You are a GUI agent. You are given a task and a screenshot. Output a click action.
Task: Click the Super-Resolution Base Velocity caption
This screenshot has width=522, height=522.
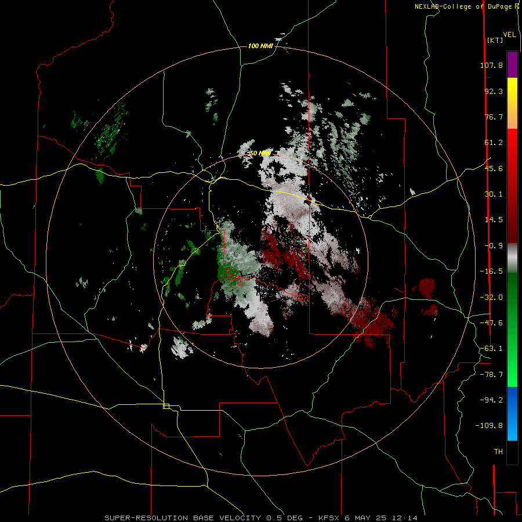261,518
